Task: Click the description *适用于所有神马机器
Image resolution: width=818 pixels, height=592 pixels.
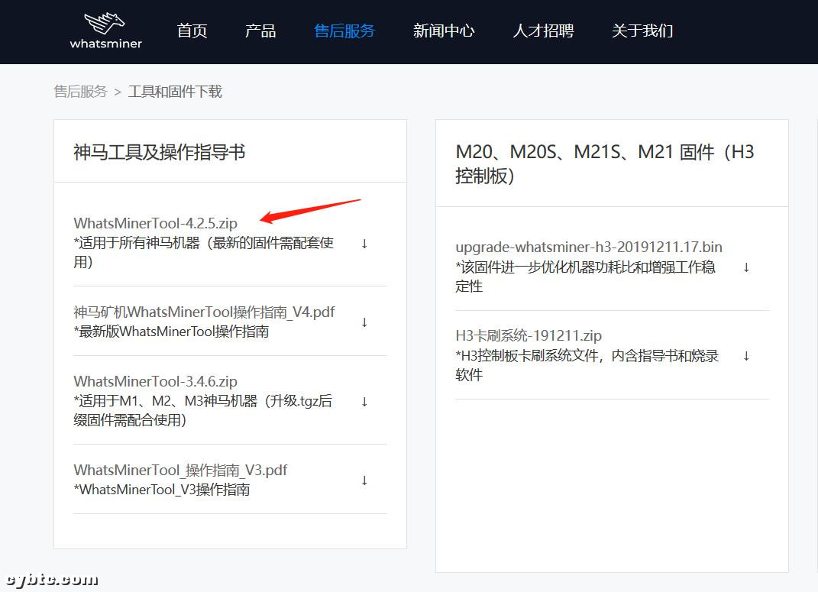Action: [x=203, y=252]
